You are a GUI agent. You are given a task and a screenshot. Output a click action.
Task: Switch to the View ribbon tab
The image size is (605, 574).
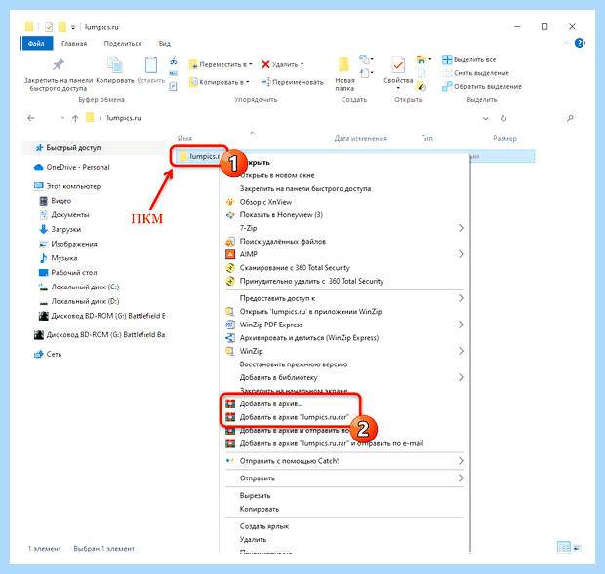(164, 44)
